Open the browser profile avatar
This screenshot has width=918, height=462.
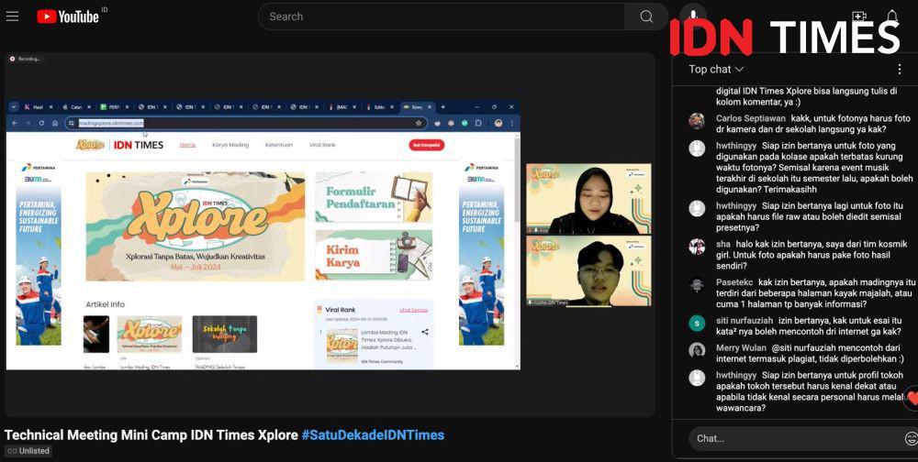498,124
